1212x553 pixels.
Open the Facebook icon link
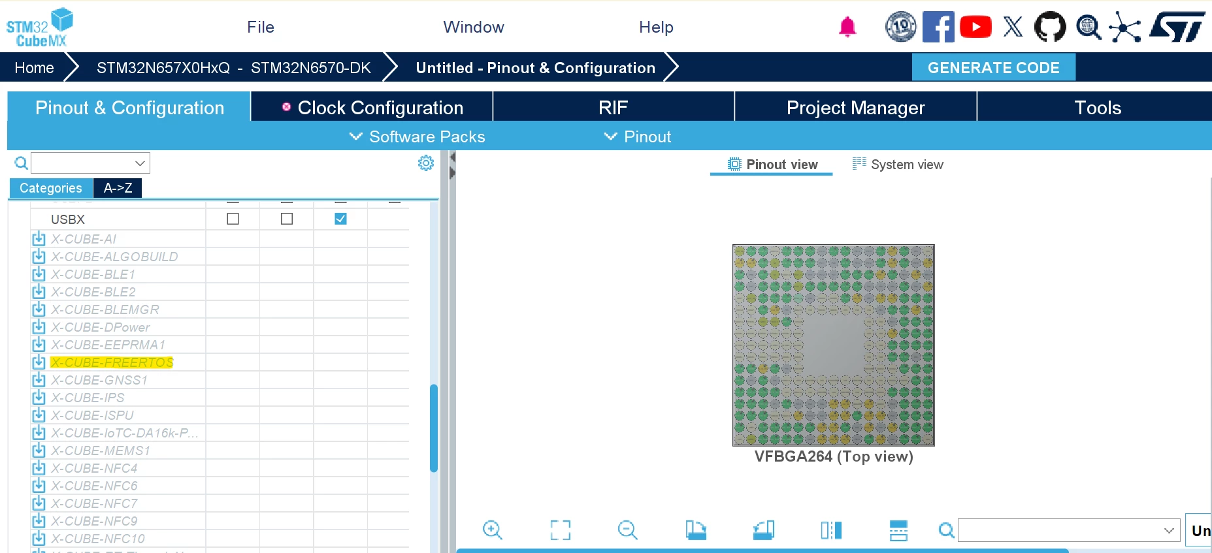click(x=938, y=27)
